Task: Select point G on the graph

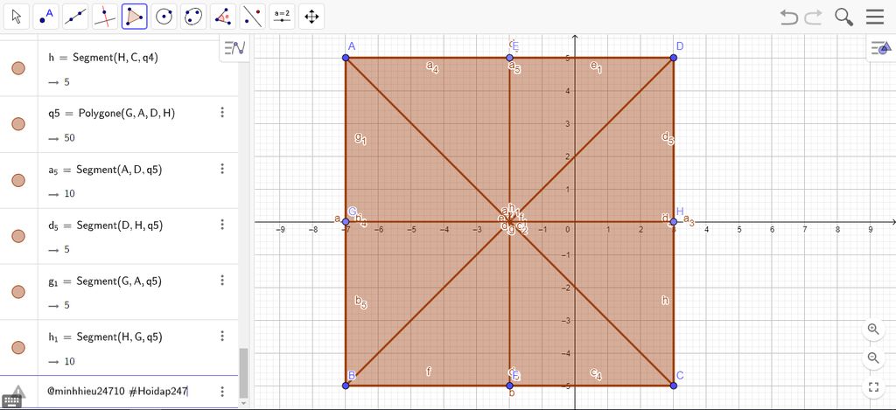Action: point(345,221)
